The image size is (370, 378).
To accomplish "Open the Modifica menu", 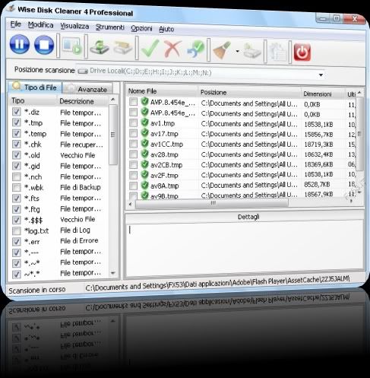I will (40, 25).
